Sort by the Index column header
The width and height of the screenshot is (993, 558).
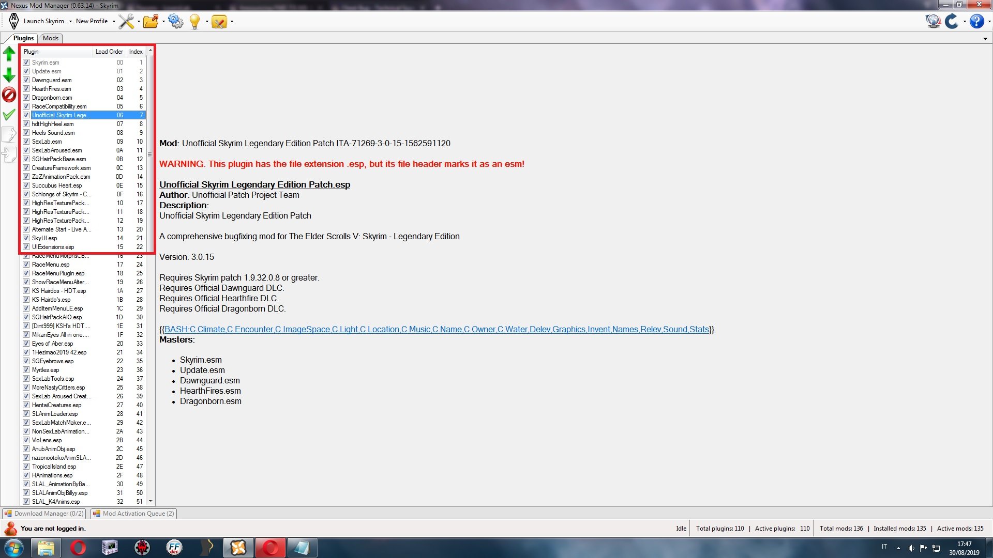[136, 52]
